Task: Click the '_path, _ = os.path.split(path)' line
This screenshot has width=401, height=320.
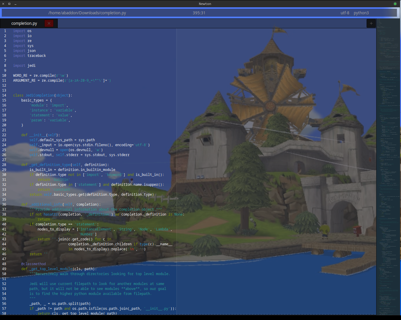Action: click(x=60, y=304)
